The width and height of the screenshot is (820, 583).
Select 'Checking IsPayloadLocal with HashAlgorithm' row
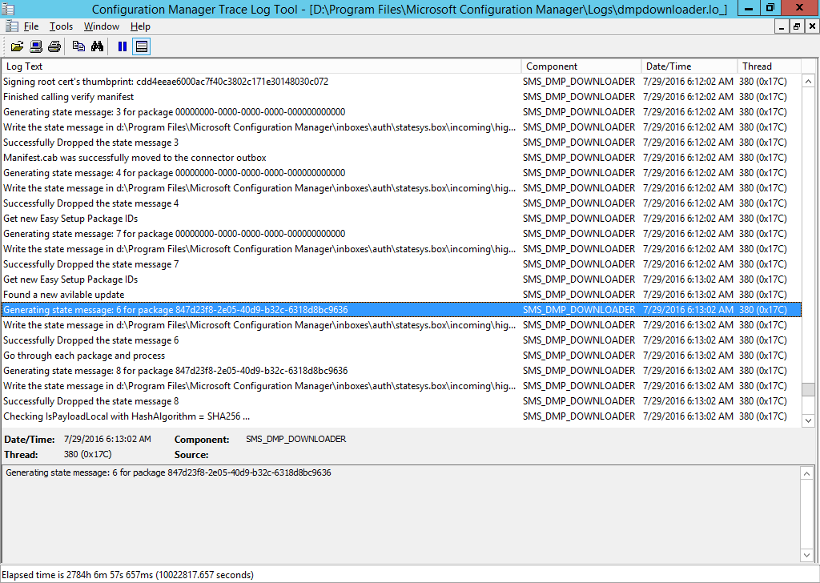pyautogui.click(x=401, y=416)
